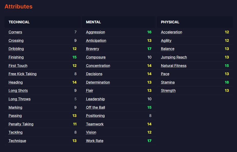The width and height of the screenshot is (237, 152).
Task: Select the Aggression attribute link
Action: click(x=96, y=32)
